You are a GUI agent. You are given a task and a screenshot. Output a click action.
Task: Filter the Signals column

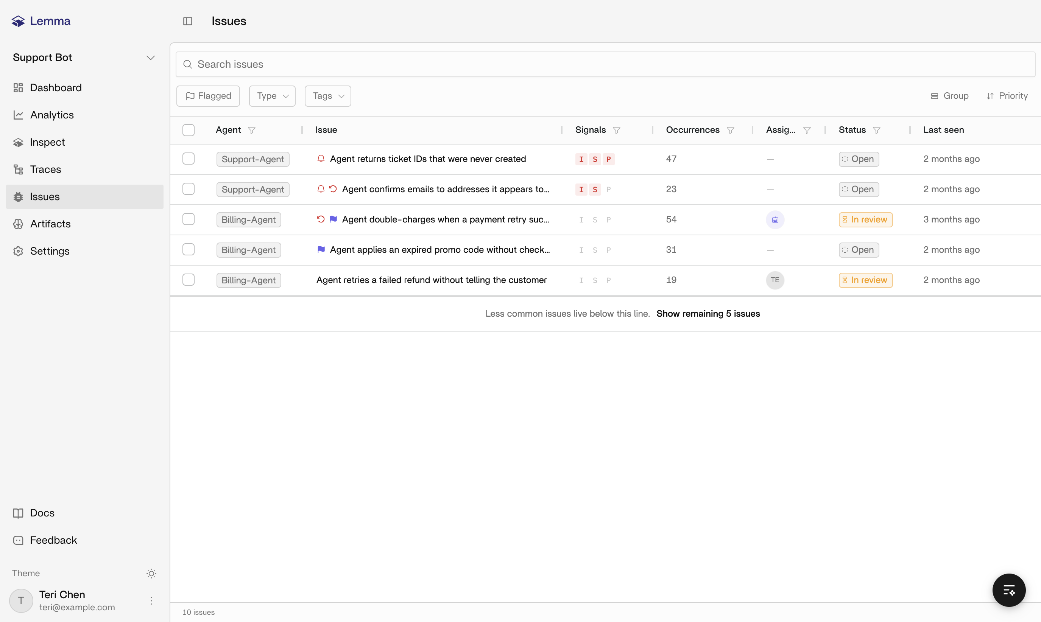tap(616, 131)
